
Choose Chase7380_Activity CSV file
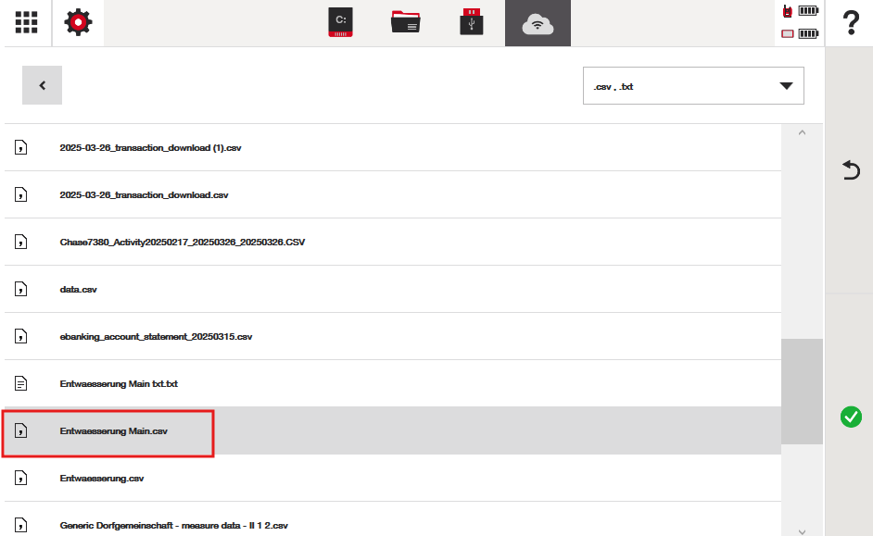click(182, 243)
